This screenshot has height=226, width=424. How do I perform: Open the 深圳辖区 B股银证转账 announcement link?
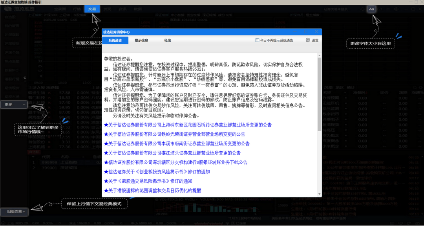(x=176, y=162)
